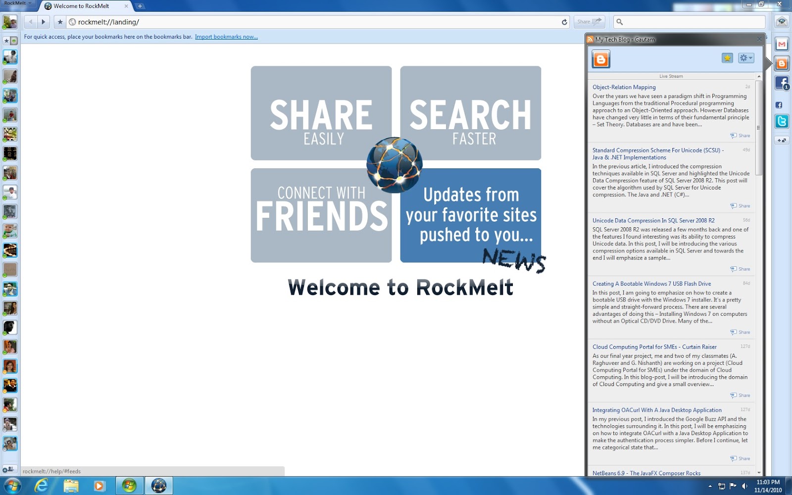792x495 pixels.
Task: Share the Integrating OACurl post
Action: coord(740,459)
